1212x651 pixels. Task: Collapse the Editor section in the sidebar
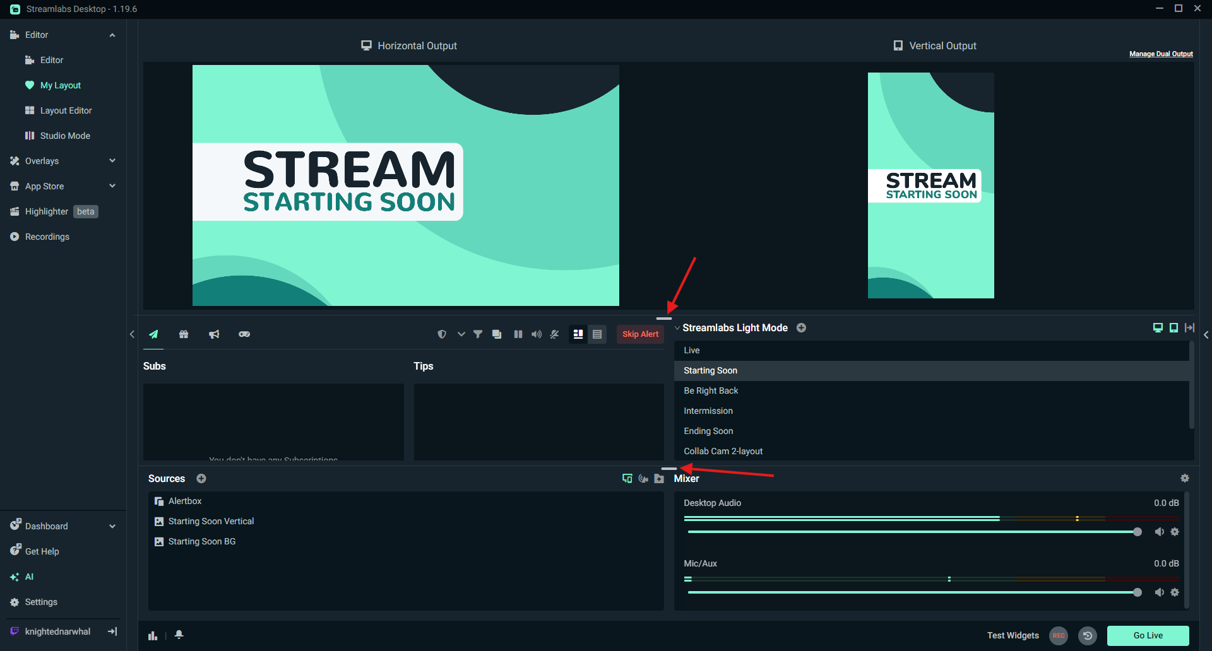click(x=112, y=35)
